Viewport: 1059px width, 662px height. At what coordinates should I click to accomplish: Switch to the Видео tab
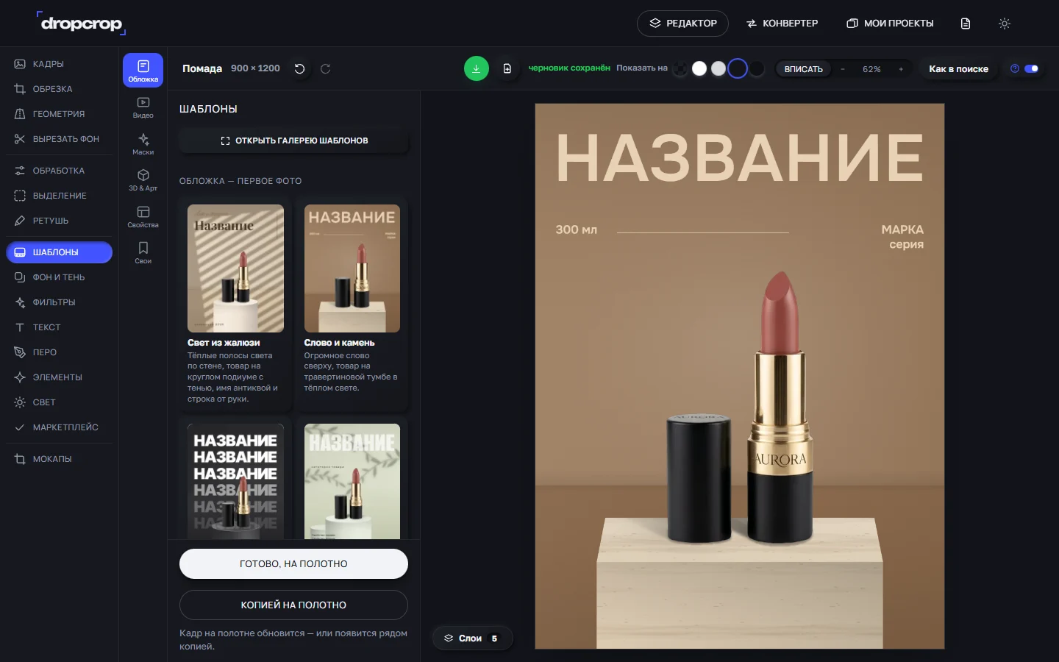coord(143,107)
